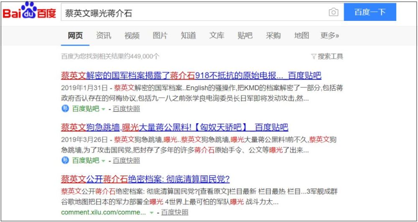Open the 更多» menu
Viewport: 418px width, 222px height.
tap(330, 35)
